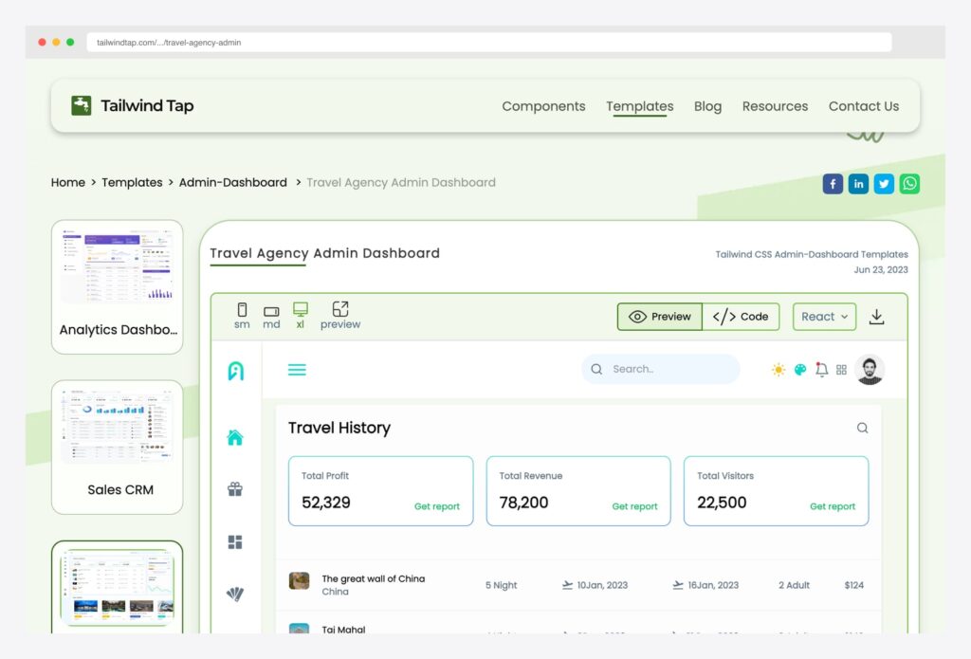Viewport: 971px width, 659px height.
Task: Click the Travel History search icon
Action: click(x=862, y=428)
